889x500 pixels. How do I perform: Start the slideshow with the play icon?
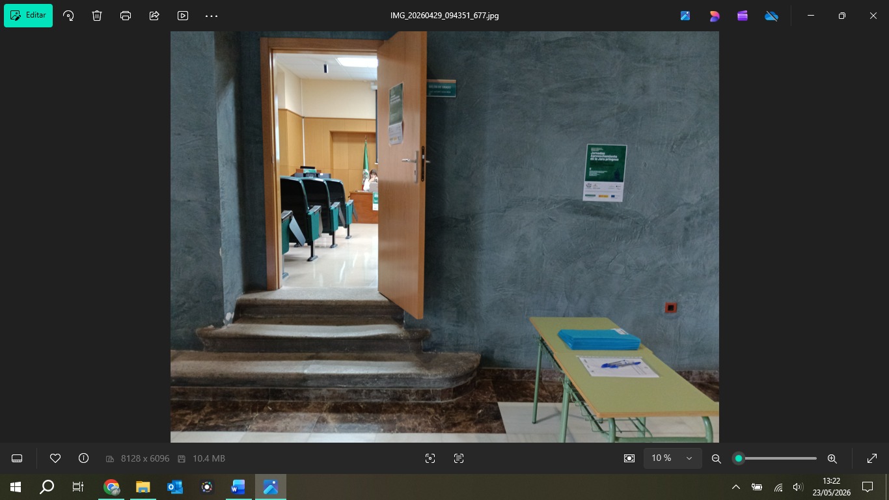click(183, 16)
